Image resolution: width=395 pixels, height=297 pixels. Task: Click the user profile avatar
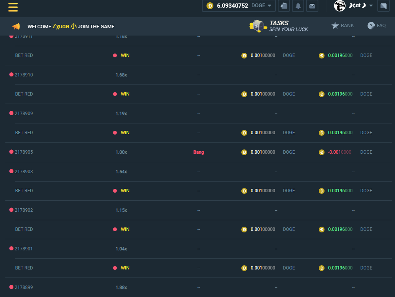(x=340, y=6)
